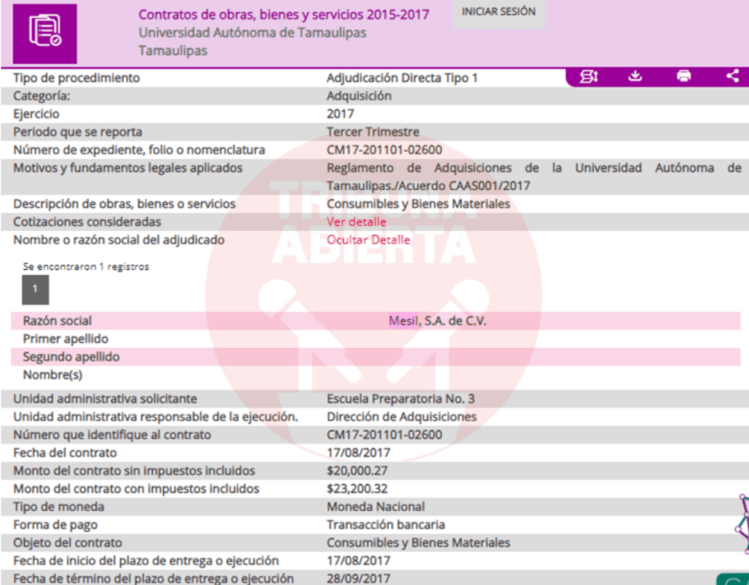The image size is (749, 585).
Task: Click the reorder fields icon in purple toolbar
Action: click(x=589, y=77)
